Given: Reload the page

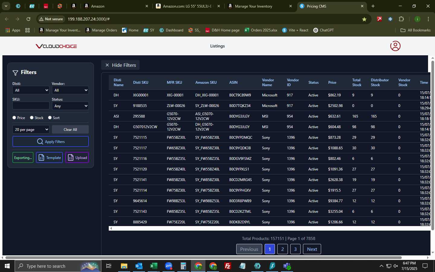Looking at the screenshot, I should (x=28, y=19).
